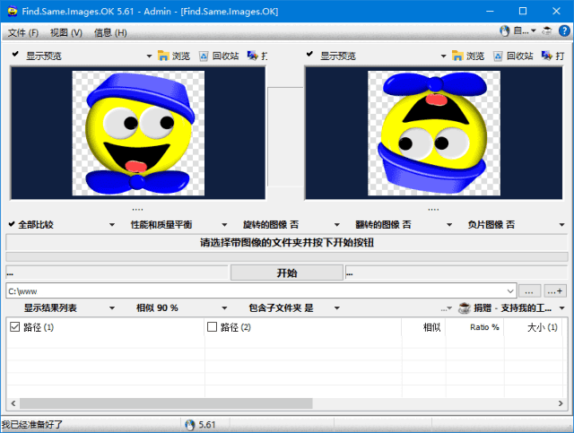574x433 pixels.
Task: Toggle the 路径 (1) checkbox
Action: click(14, 327)
